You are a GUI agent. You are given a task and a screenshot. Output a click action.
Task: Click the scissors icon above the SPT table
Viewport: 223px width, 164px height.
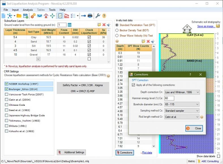click(153, 41)
